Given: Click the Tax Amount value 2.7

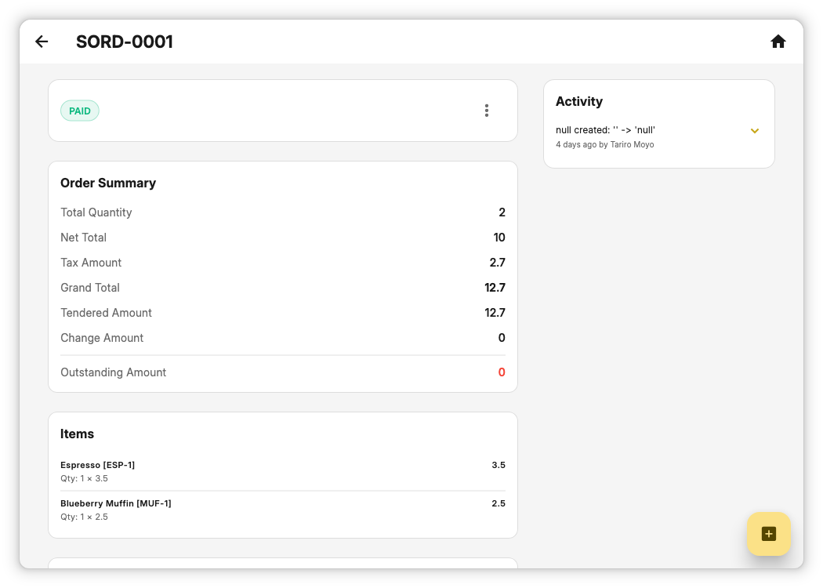Looking at the screenshot, I should coord(497,263).
